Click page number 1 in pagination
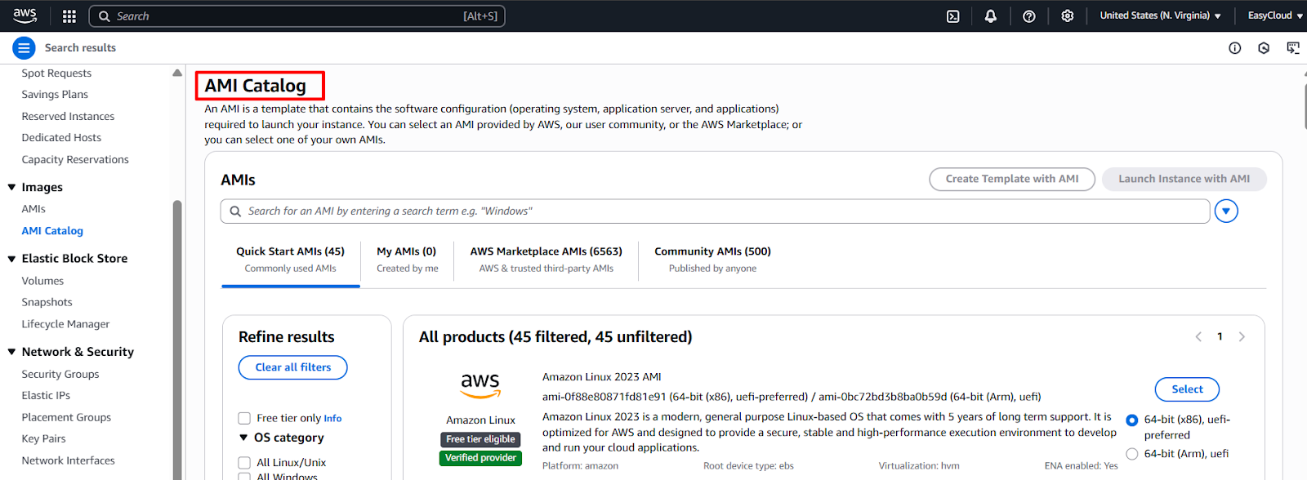Viewport: 1307px width, 480px height. (1220, 336)
